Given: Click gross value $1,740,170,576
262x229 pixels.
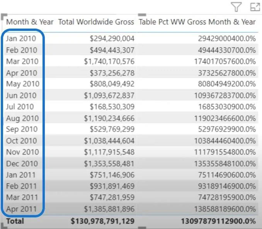Looking at the screenshot, I should [x=109, y=61].
